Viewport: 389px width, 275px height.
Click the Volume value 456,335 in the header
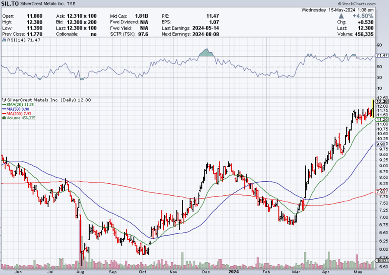(364, 34)
